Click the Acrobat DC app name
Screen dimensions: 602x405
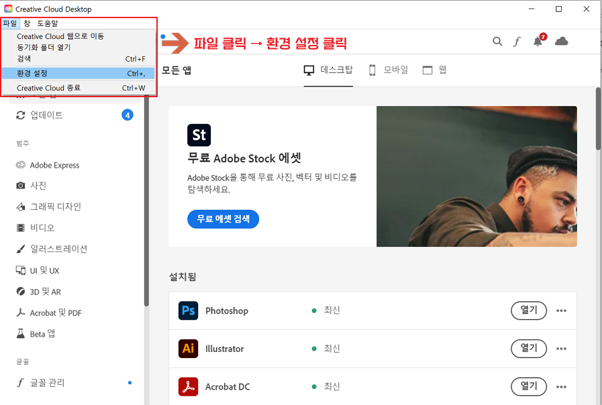(228, 387)
